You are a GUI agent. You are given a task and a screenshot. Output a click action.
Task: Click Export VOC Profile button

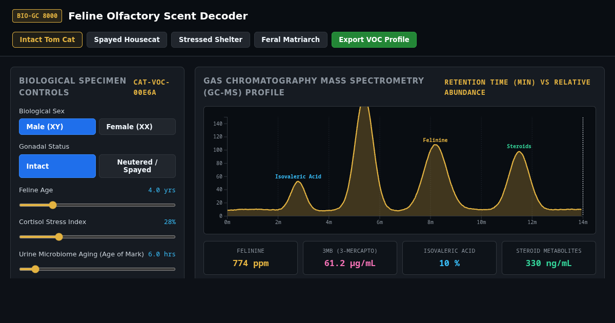374,39
